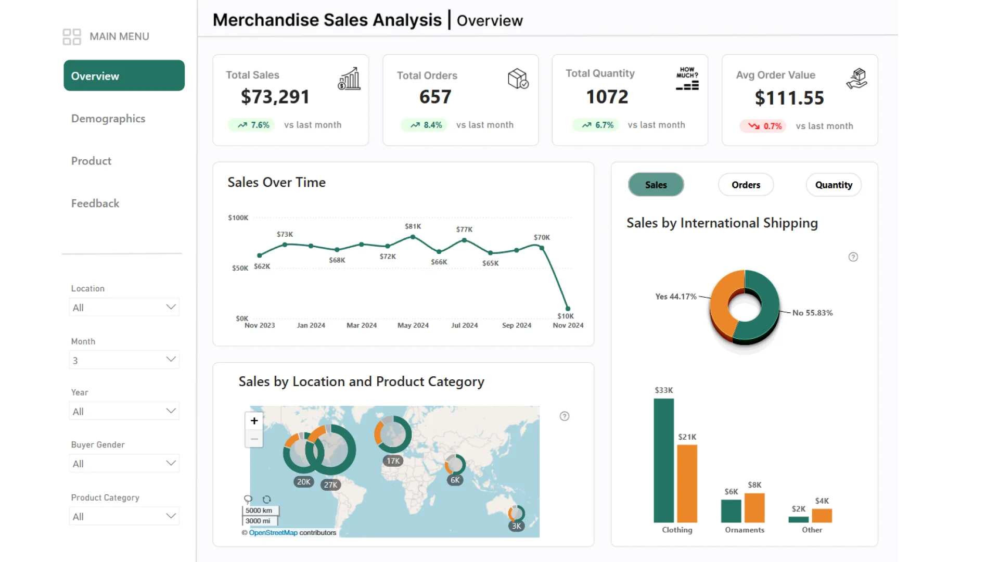
Task: Click the $81K peak data point
Action: (x=413, y=237)
